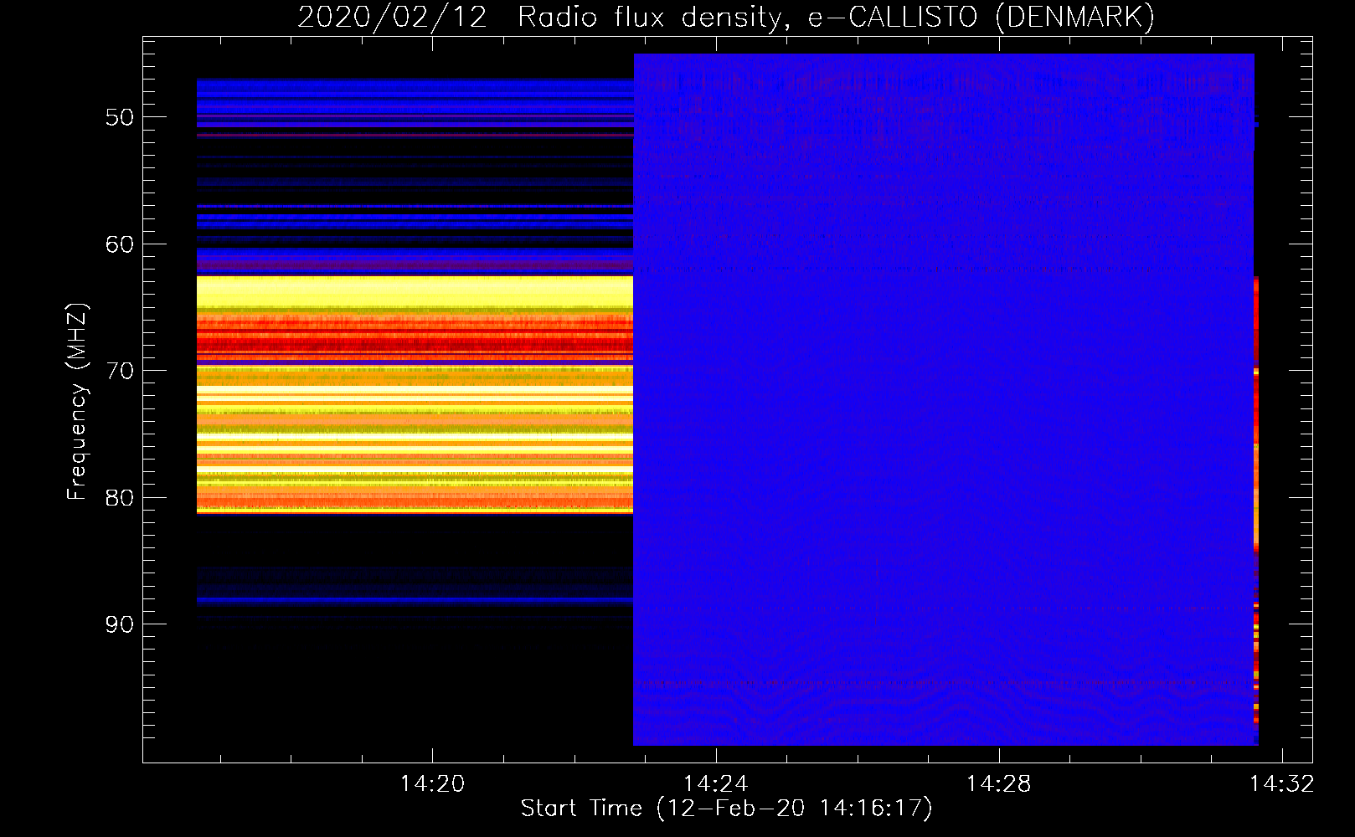Select the 14:32 time tick label
Viewport: 1355px width, 837px height.
(x=1282, y=783)
